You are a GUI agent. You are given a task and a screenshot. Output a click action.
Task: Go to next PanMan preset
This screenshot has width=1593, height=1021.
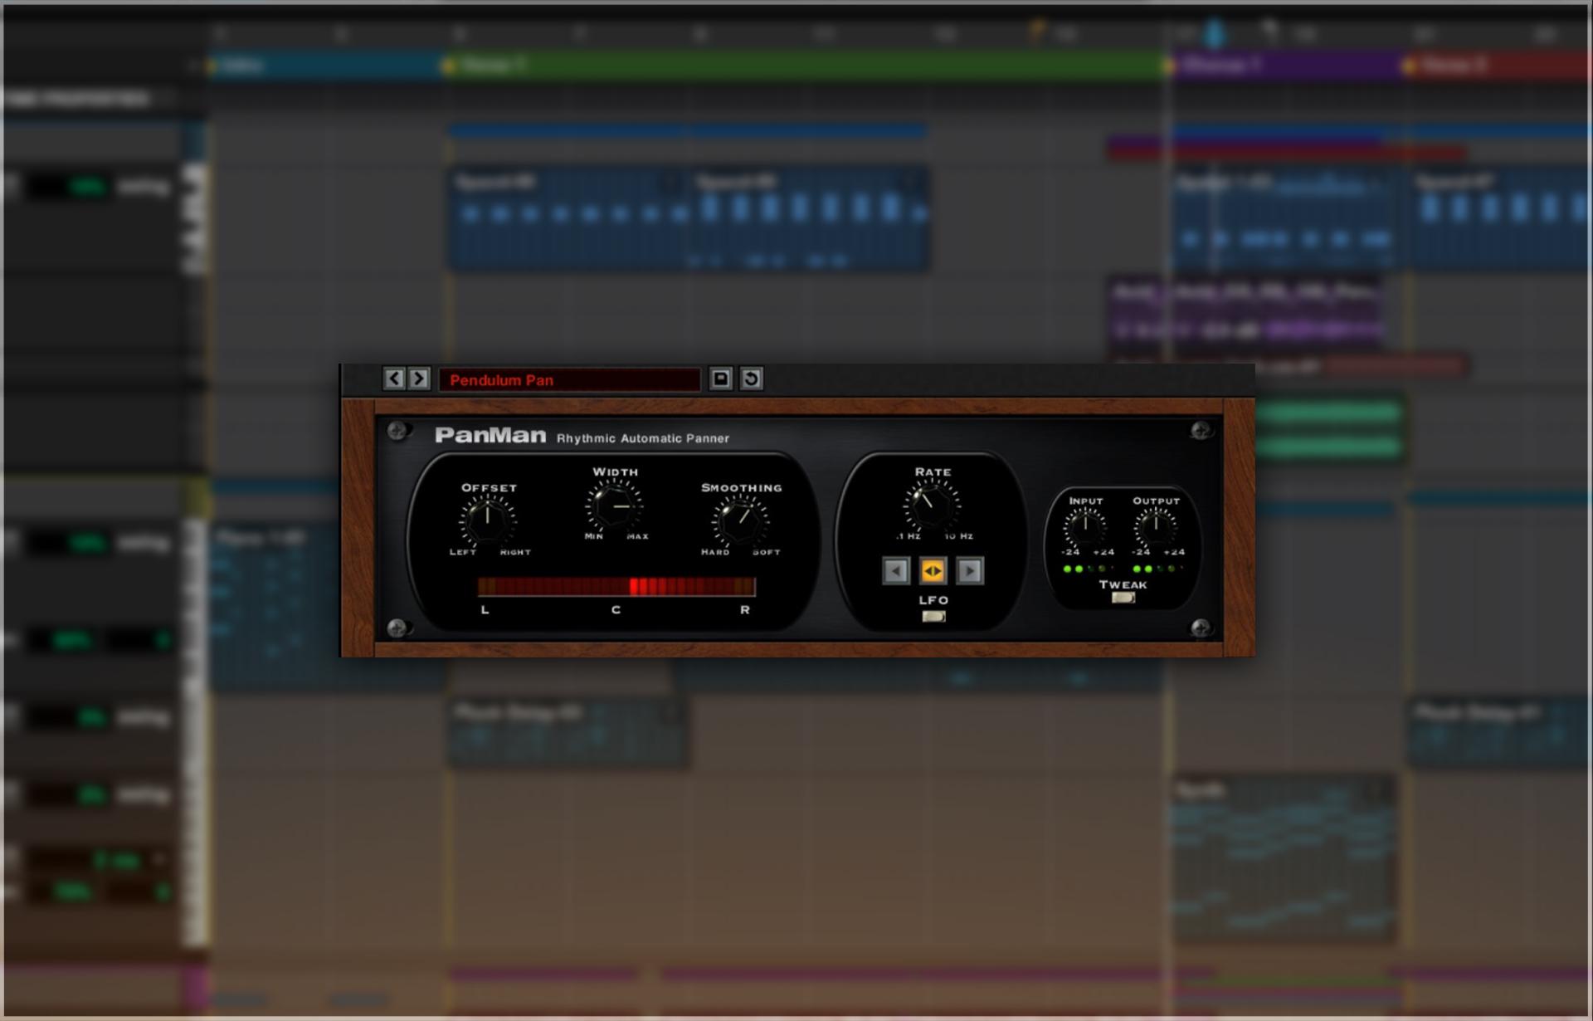tap(419, 379)
